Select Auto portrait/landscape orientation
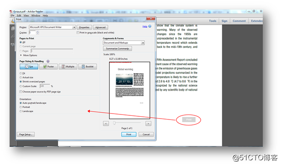The image size is (282, 166). click(x=21, y=103)
